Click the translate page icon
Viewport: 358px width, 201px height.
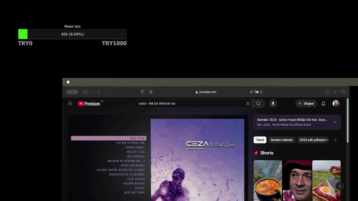point(256,92)
